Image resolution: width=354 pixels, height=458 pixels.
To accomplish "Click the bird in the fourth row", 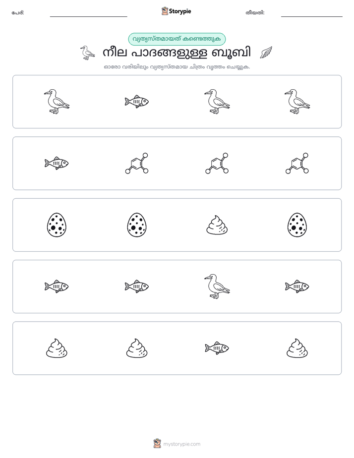I will pos(217,286).
